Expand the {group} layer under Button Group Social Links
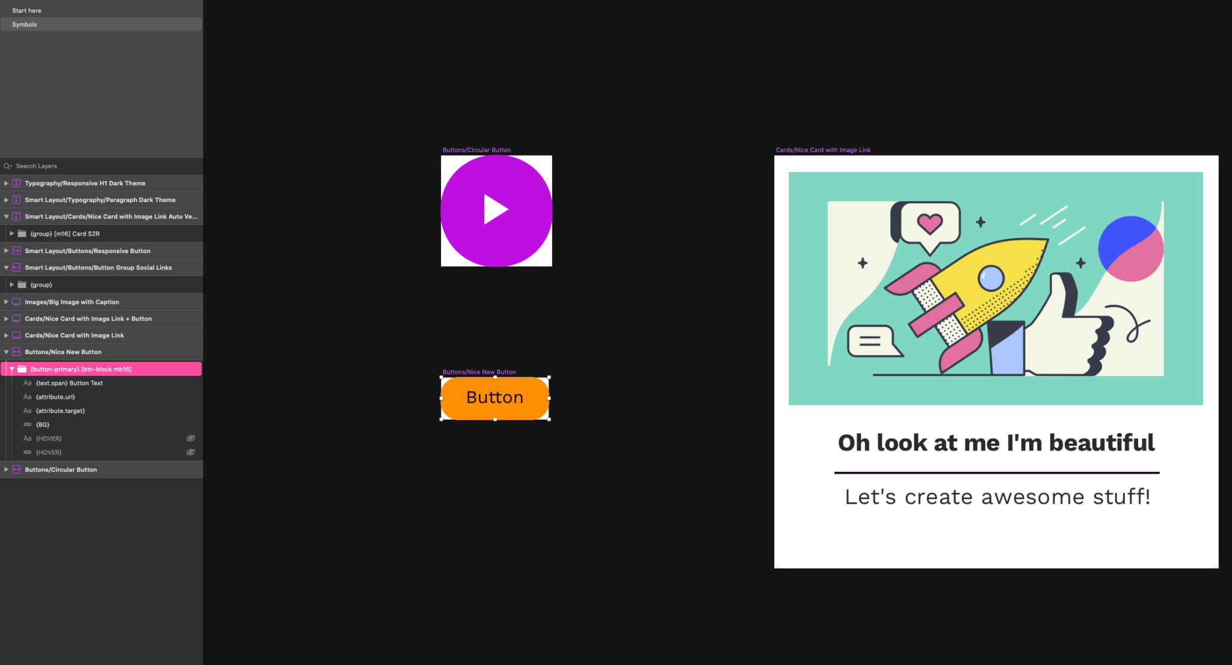The image size is (1232, 665). [x=11, y=284]
